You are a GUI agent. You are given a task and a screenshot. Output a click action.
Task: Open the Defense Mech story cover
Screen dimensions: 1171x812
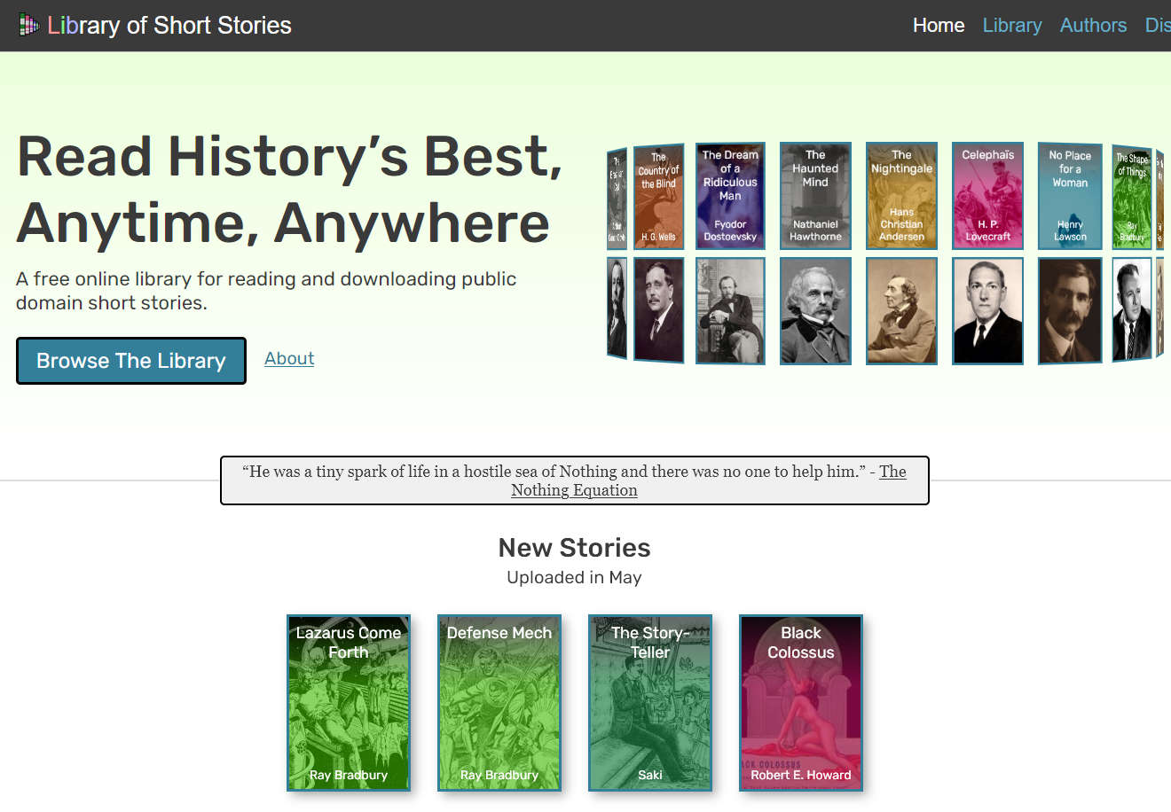pos(499,703)
